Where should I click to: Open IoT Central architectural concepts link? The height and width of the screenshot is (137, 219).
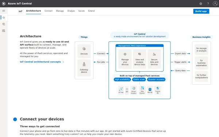click(x=41, y=62)
